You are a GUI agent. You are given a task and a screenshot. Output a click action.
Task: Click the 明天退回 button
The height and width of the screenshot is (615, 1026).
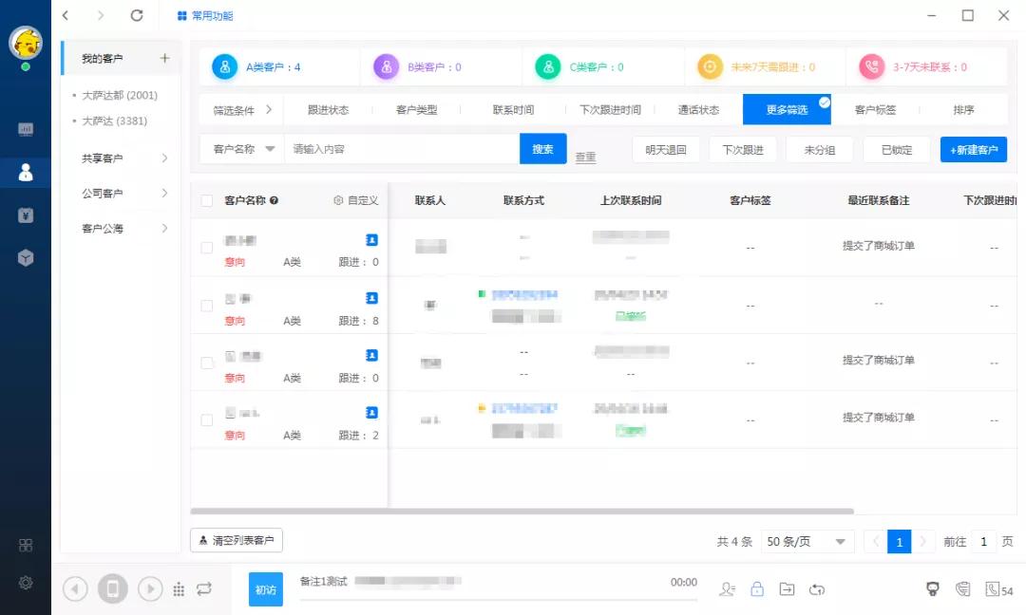tap(665, 150)
